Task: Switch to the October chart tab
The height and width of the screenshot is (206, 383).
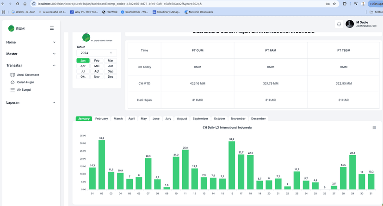Action: (x=219, y=119)
